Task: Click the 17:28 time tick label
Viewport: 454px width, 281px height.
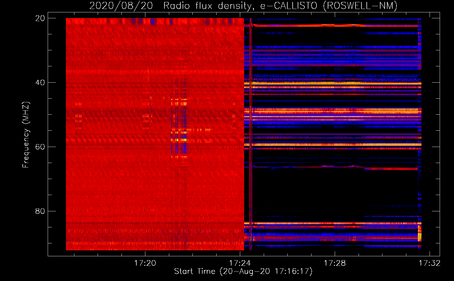Action: tap(335, 263)
